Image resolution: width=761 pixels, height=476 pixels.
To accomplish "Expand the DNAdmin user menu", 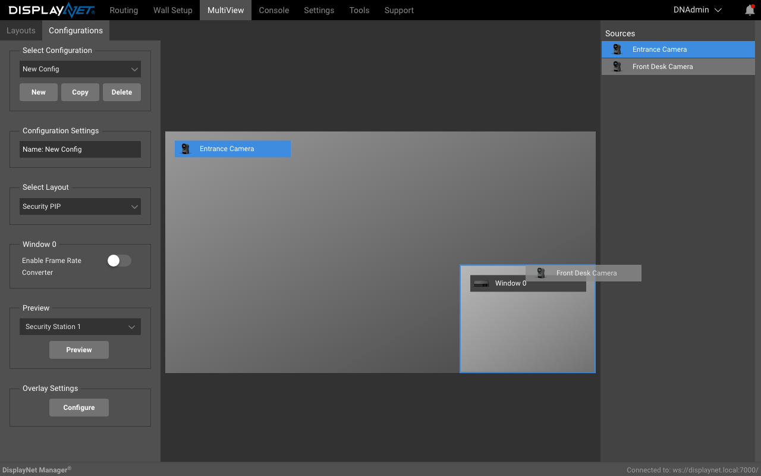I will (697, 10).
